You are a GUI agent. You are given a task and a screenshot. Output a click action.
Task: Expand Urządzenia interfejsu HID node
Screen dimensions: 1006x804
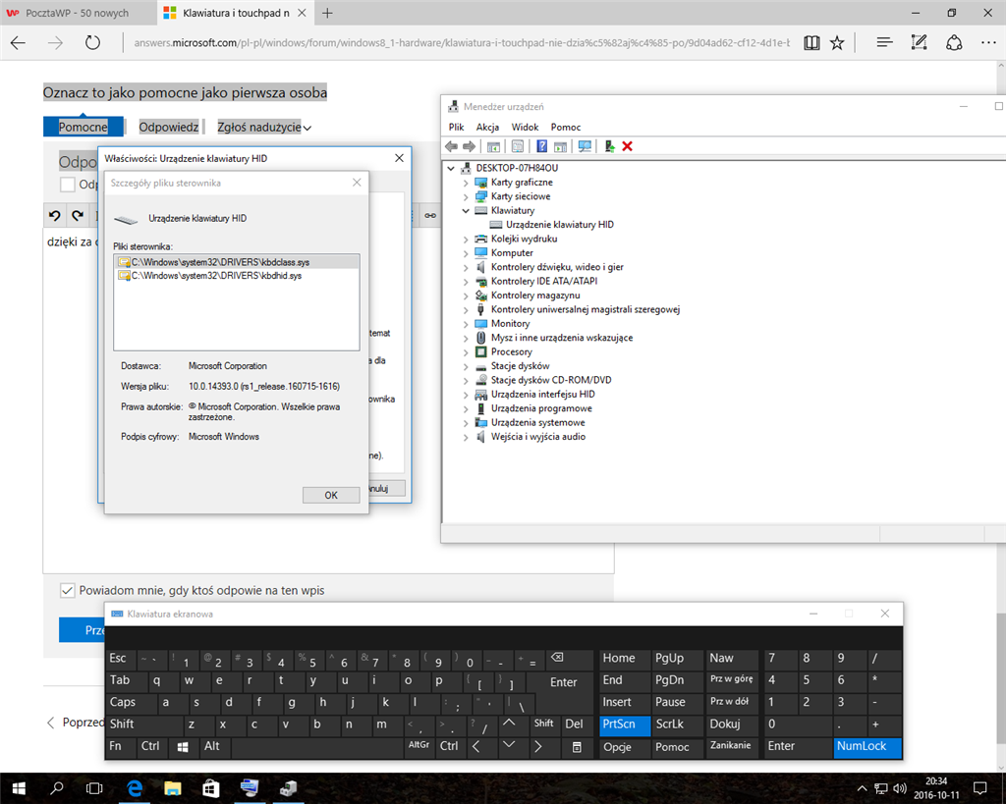tap(466, 395)
